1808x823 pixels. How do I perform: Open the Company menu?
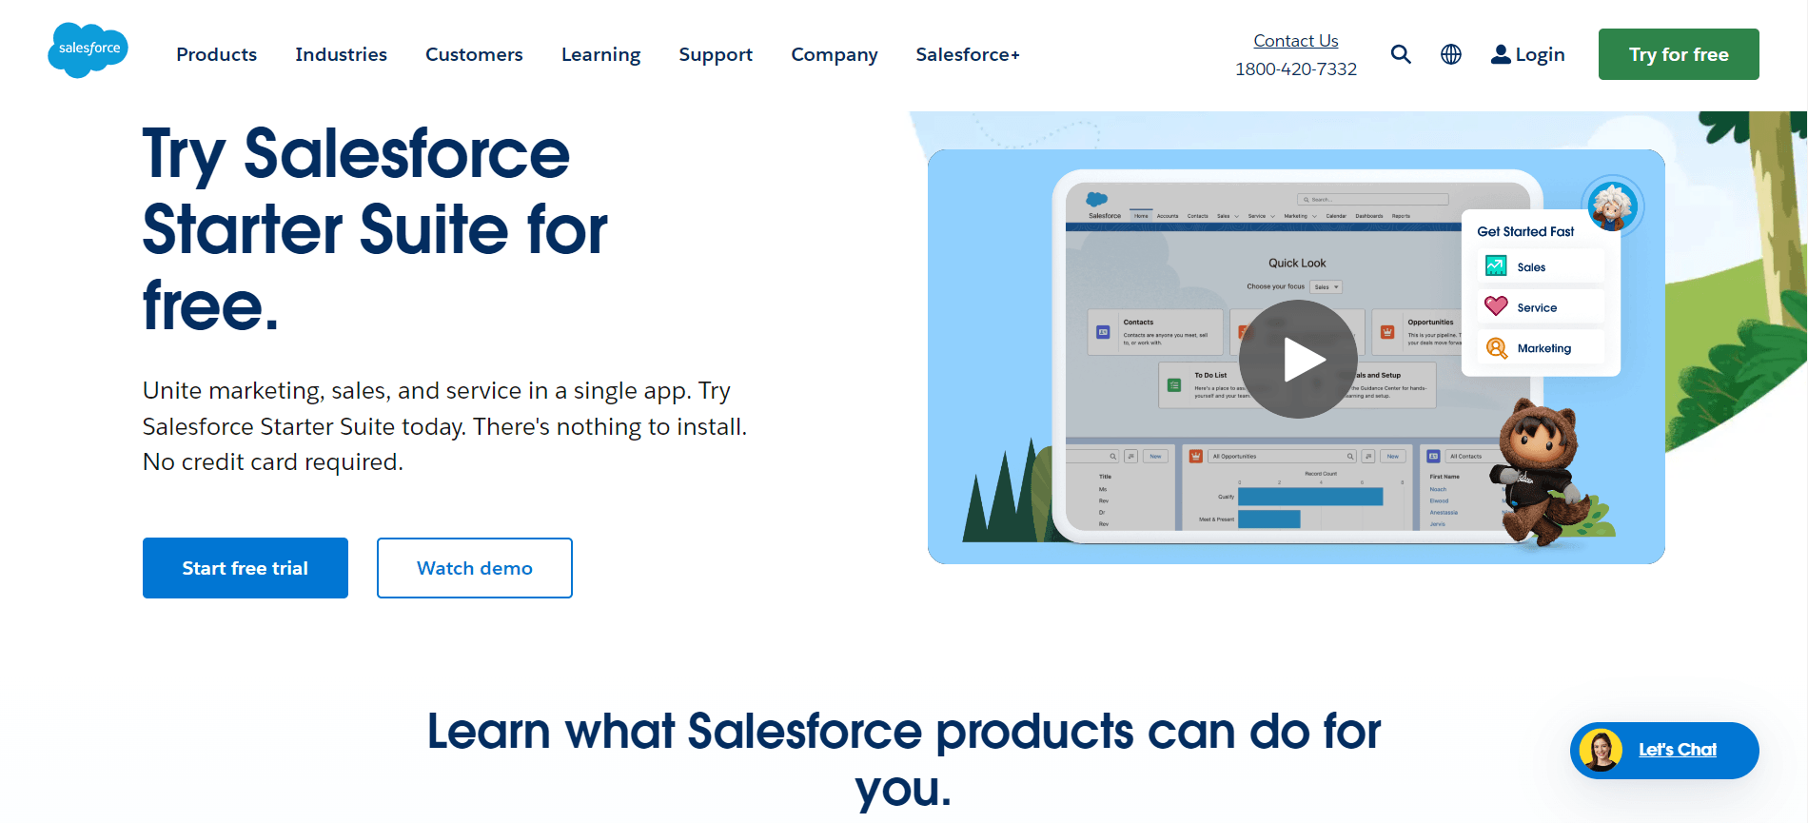835,54
